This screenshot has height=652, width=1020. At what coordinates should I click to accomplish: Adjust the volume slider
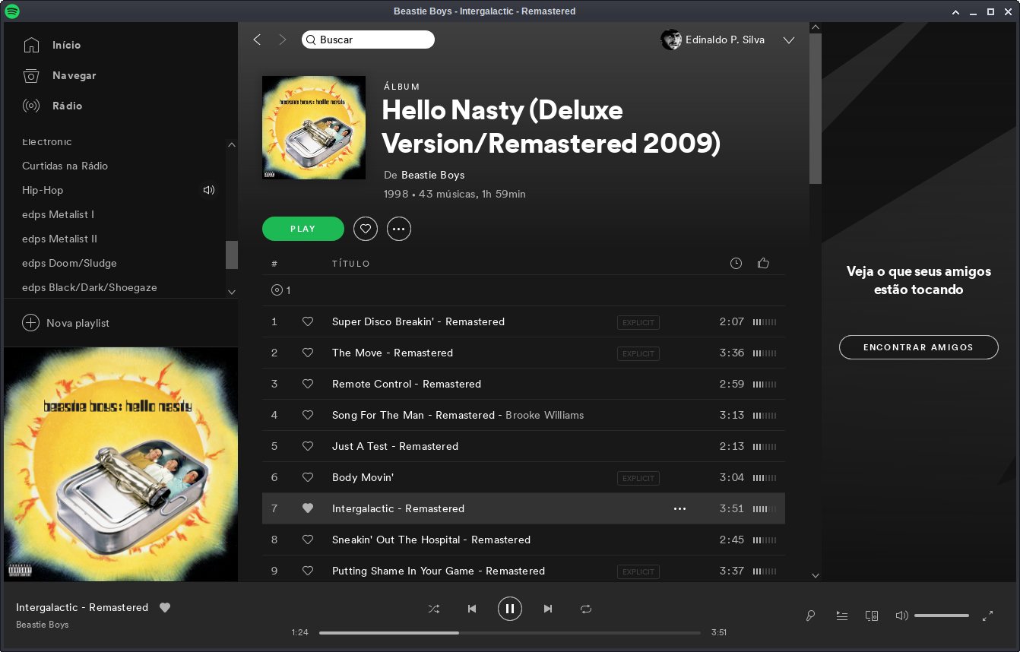click(x=942, y=616)
